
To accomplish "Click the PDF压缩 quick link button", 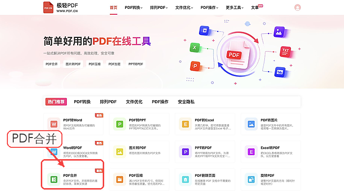I will tap(94, 64).
